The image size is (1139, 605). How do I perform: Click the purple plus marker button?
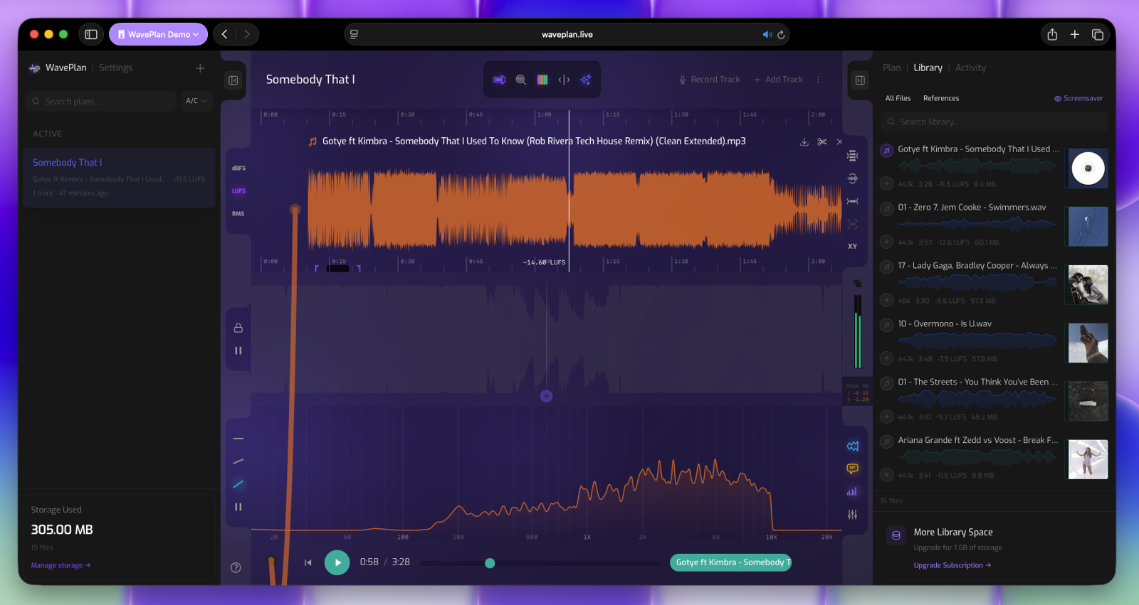(x=546, y=396)
